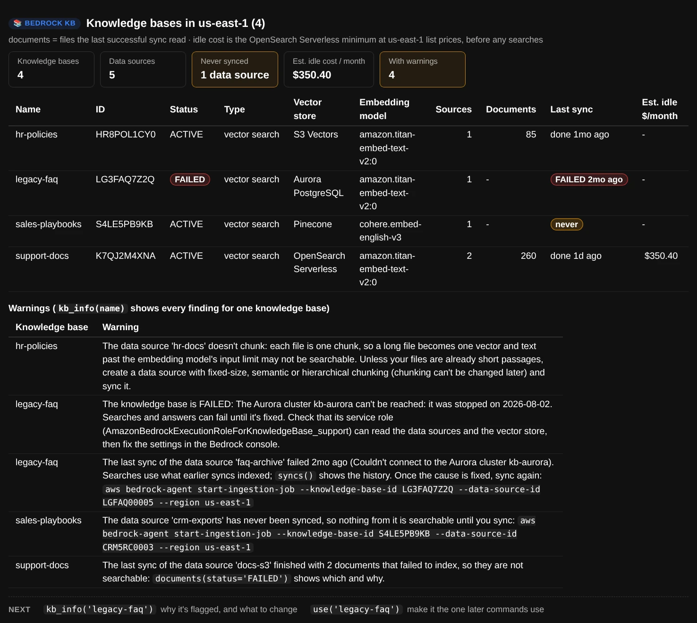Image resolution: width=697 pixels, height=623 pixels.
Task: Open the Never synced summary card
Action: coord(235,69)
